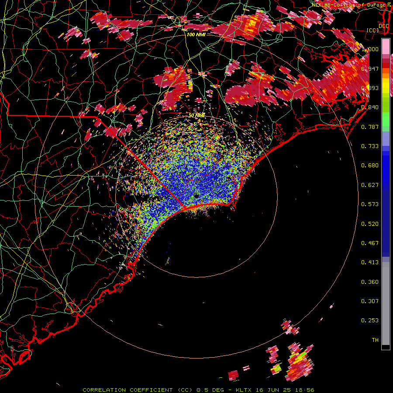Click the 0.947 legend value
393x393 pixels.
coord(370,69)
